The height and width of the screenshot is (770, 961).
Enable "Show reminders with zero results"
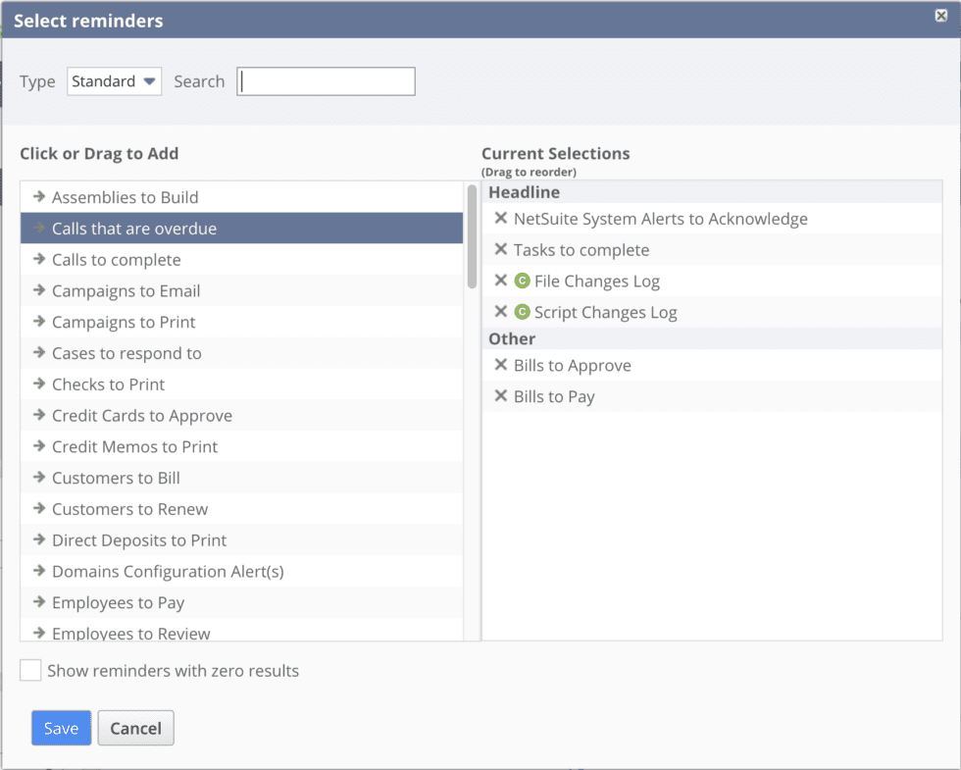[29, 670]
